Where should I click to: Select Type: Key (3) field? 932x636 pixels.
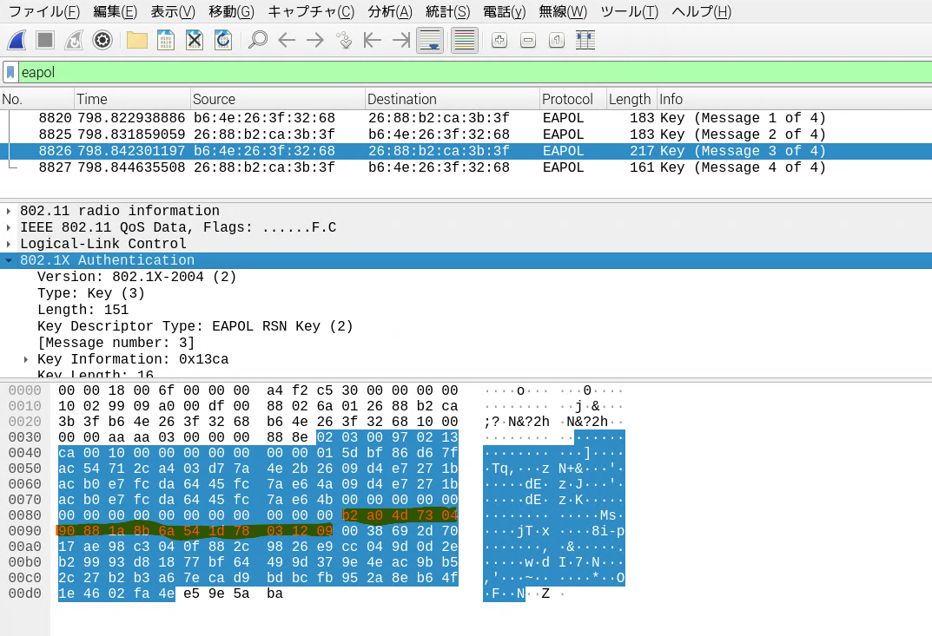point(91,293)
